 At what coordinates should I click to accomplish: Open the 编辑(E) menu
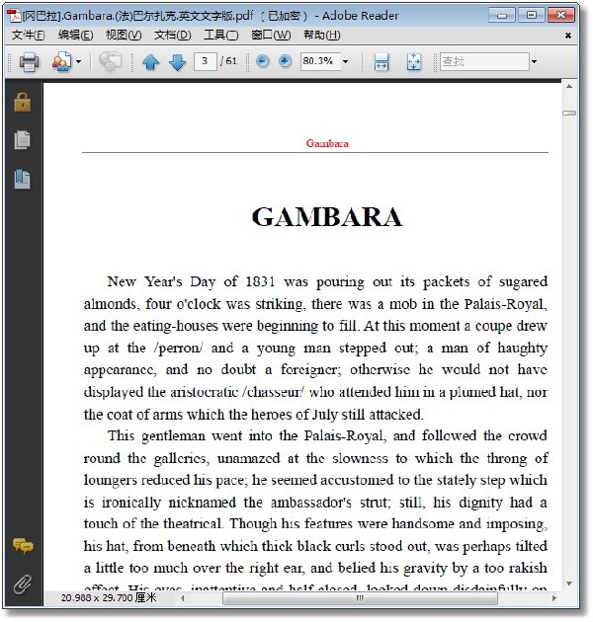75,36
